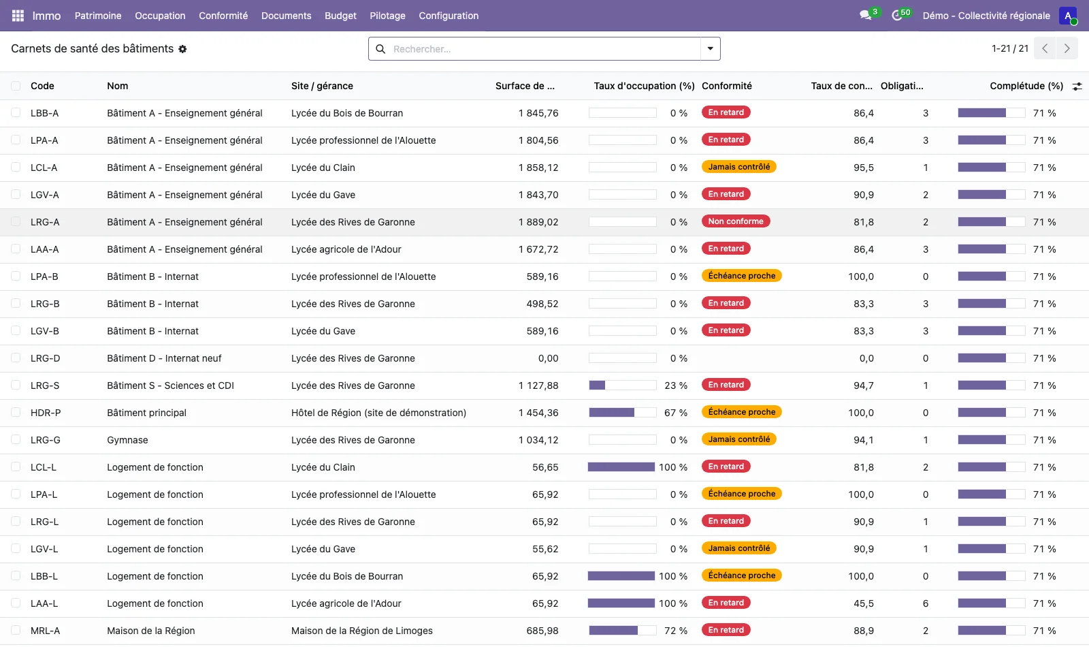Open the Occupation menu
Image resolution: width=1089 pixels, height=647 pixels.
pyautogui.click(x=160, y=16)
